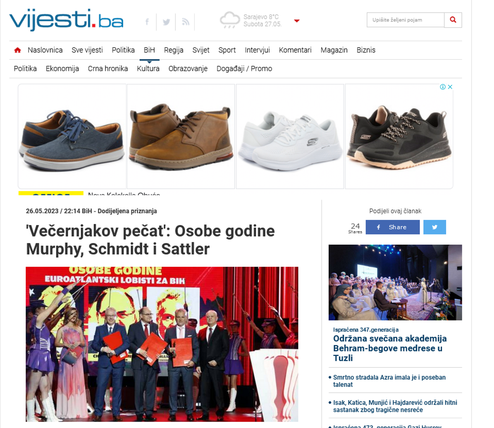494x428 pixels.
Task: Click the Facebook Share button
Action: tap(393, 227)
